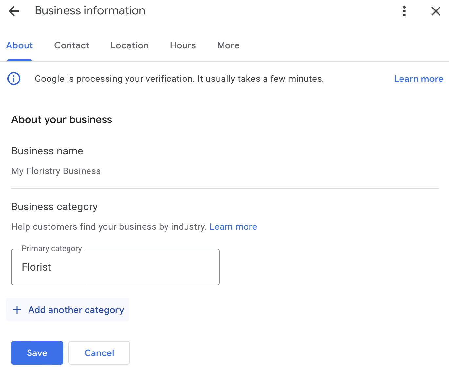Click the Business information header title
Viewport: 449px width, 379px height.
click(x=90, y=10)
